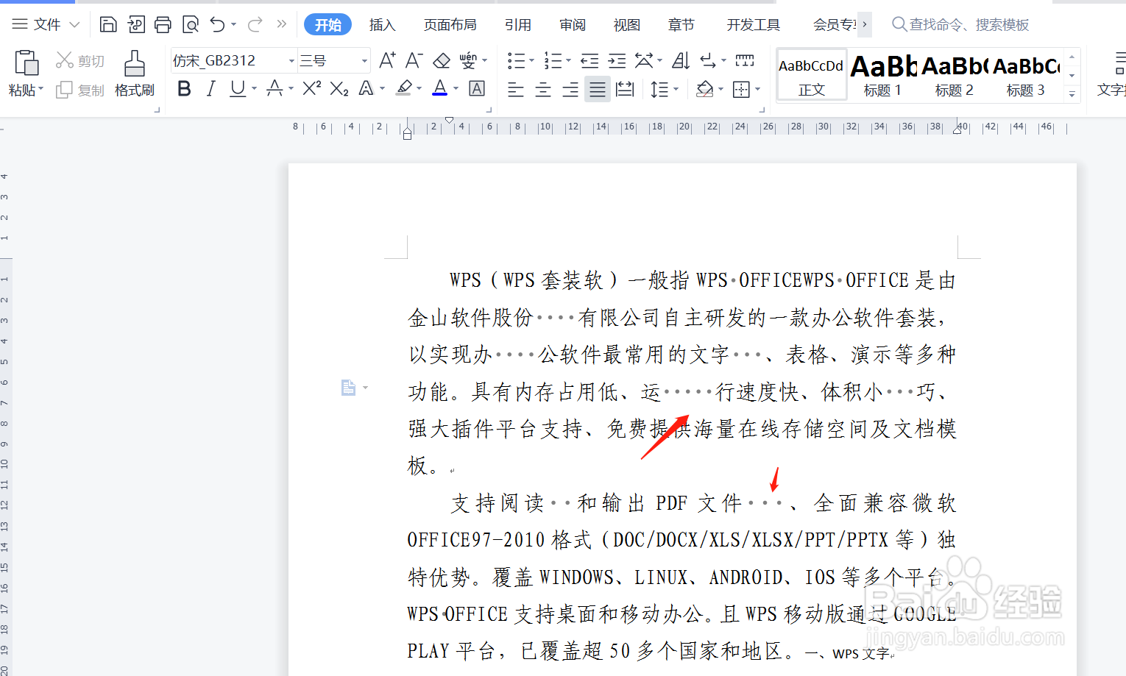The width and height of the screenshot is (1126, 676).
Task: Set justified text alignment
Action: pyautogui.click(x=598, y=90)
